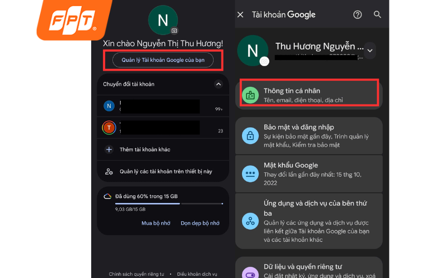Click the green Thông tin cá nhân ID icon
The width and height of the screenshot is (445, 278).
point(250,95)
